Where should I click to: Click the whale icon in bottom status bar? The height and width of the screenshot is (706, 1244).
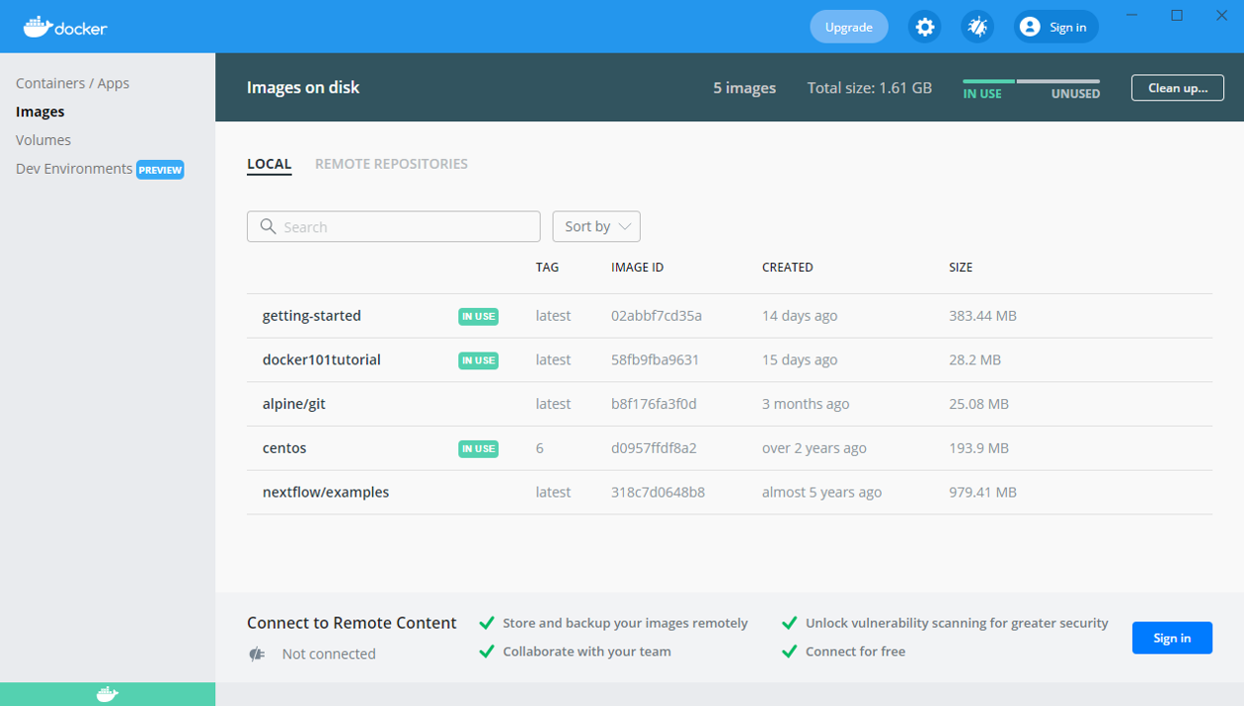pos(108,694)
